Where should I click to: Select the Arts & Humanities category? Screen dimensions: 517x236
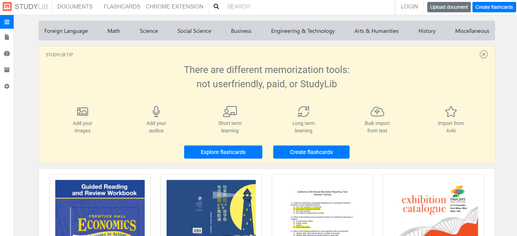376,31
